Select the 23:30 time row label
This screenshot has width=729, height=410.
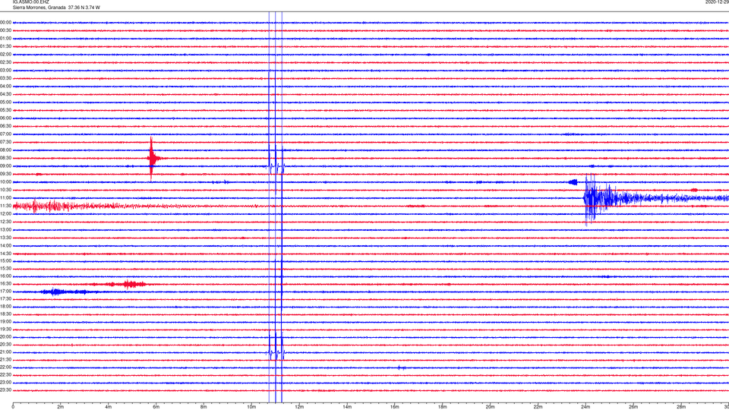tap(6, 390)
